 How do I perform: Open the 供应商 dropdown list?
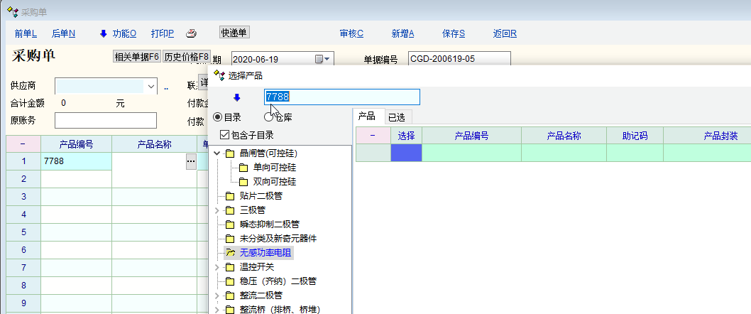[x=151, y=86]
